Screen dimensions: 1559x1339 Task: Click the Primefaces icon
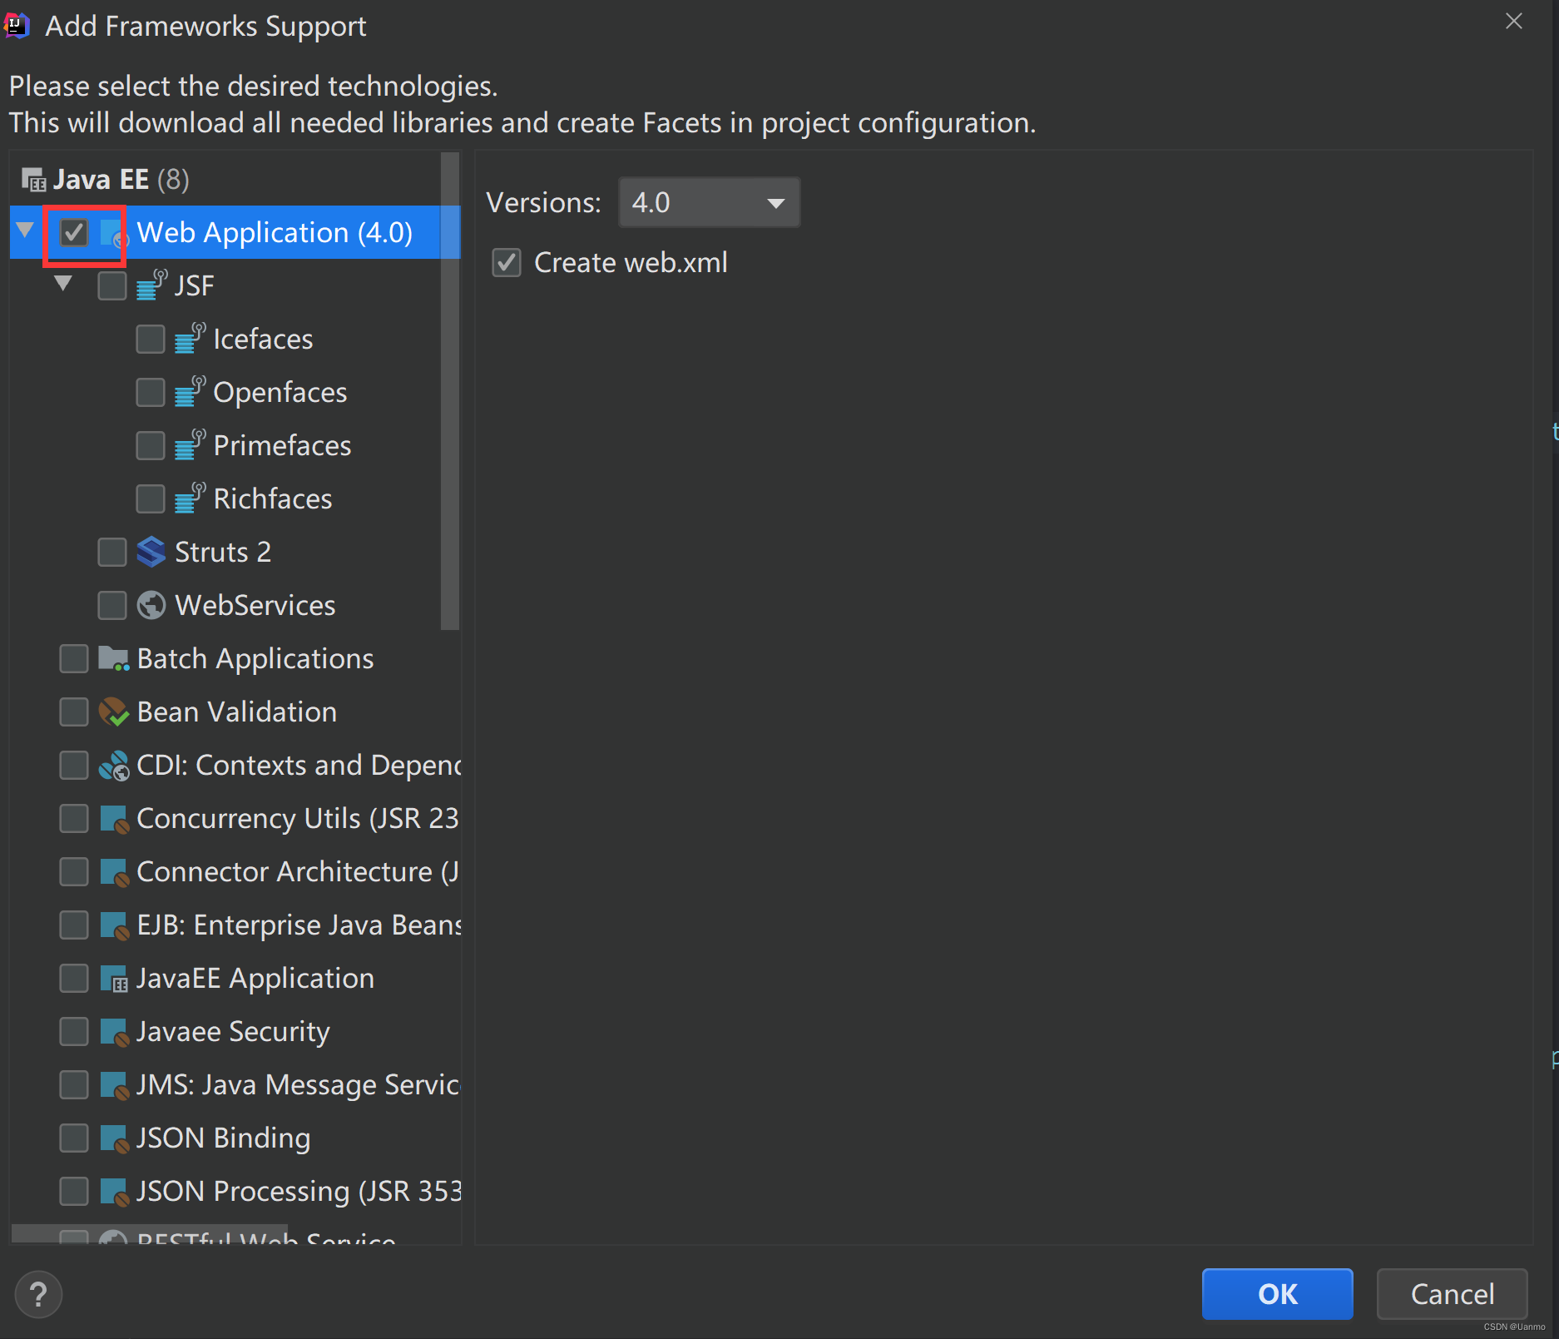coord(190,445)
